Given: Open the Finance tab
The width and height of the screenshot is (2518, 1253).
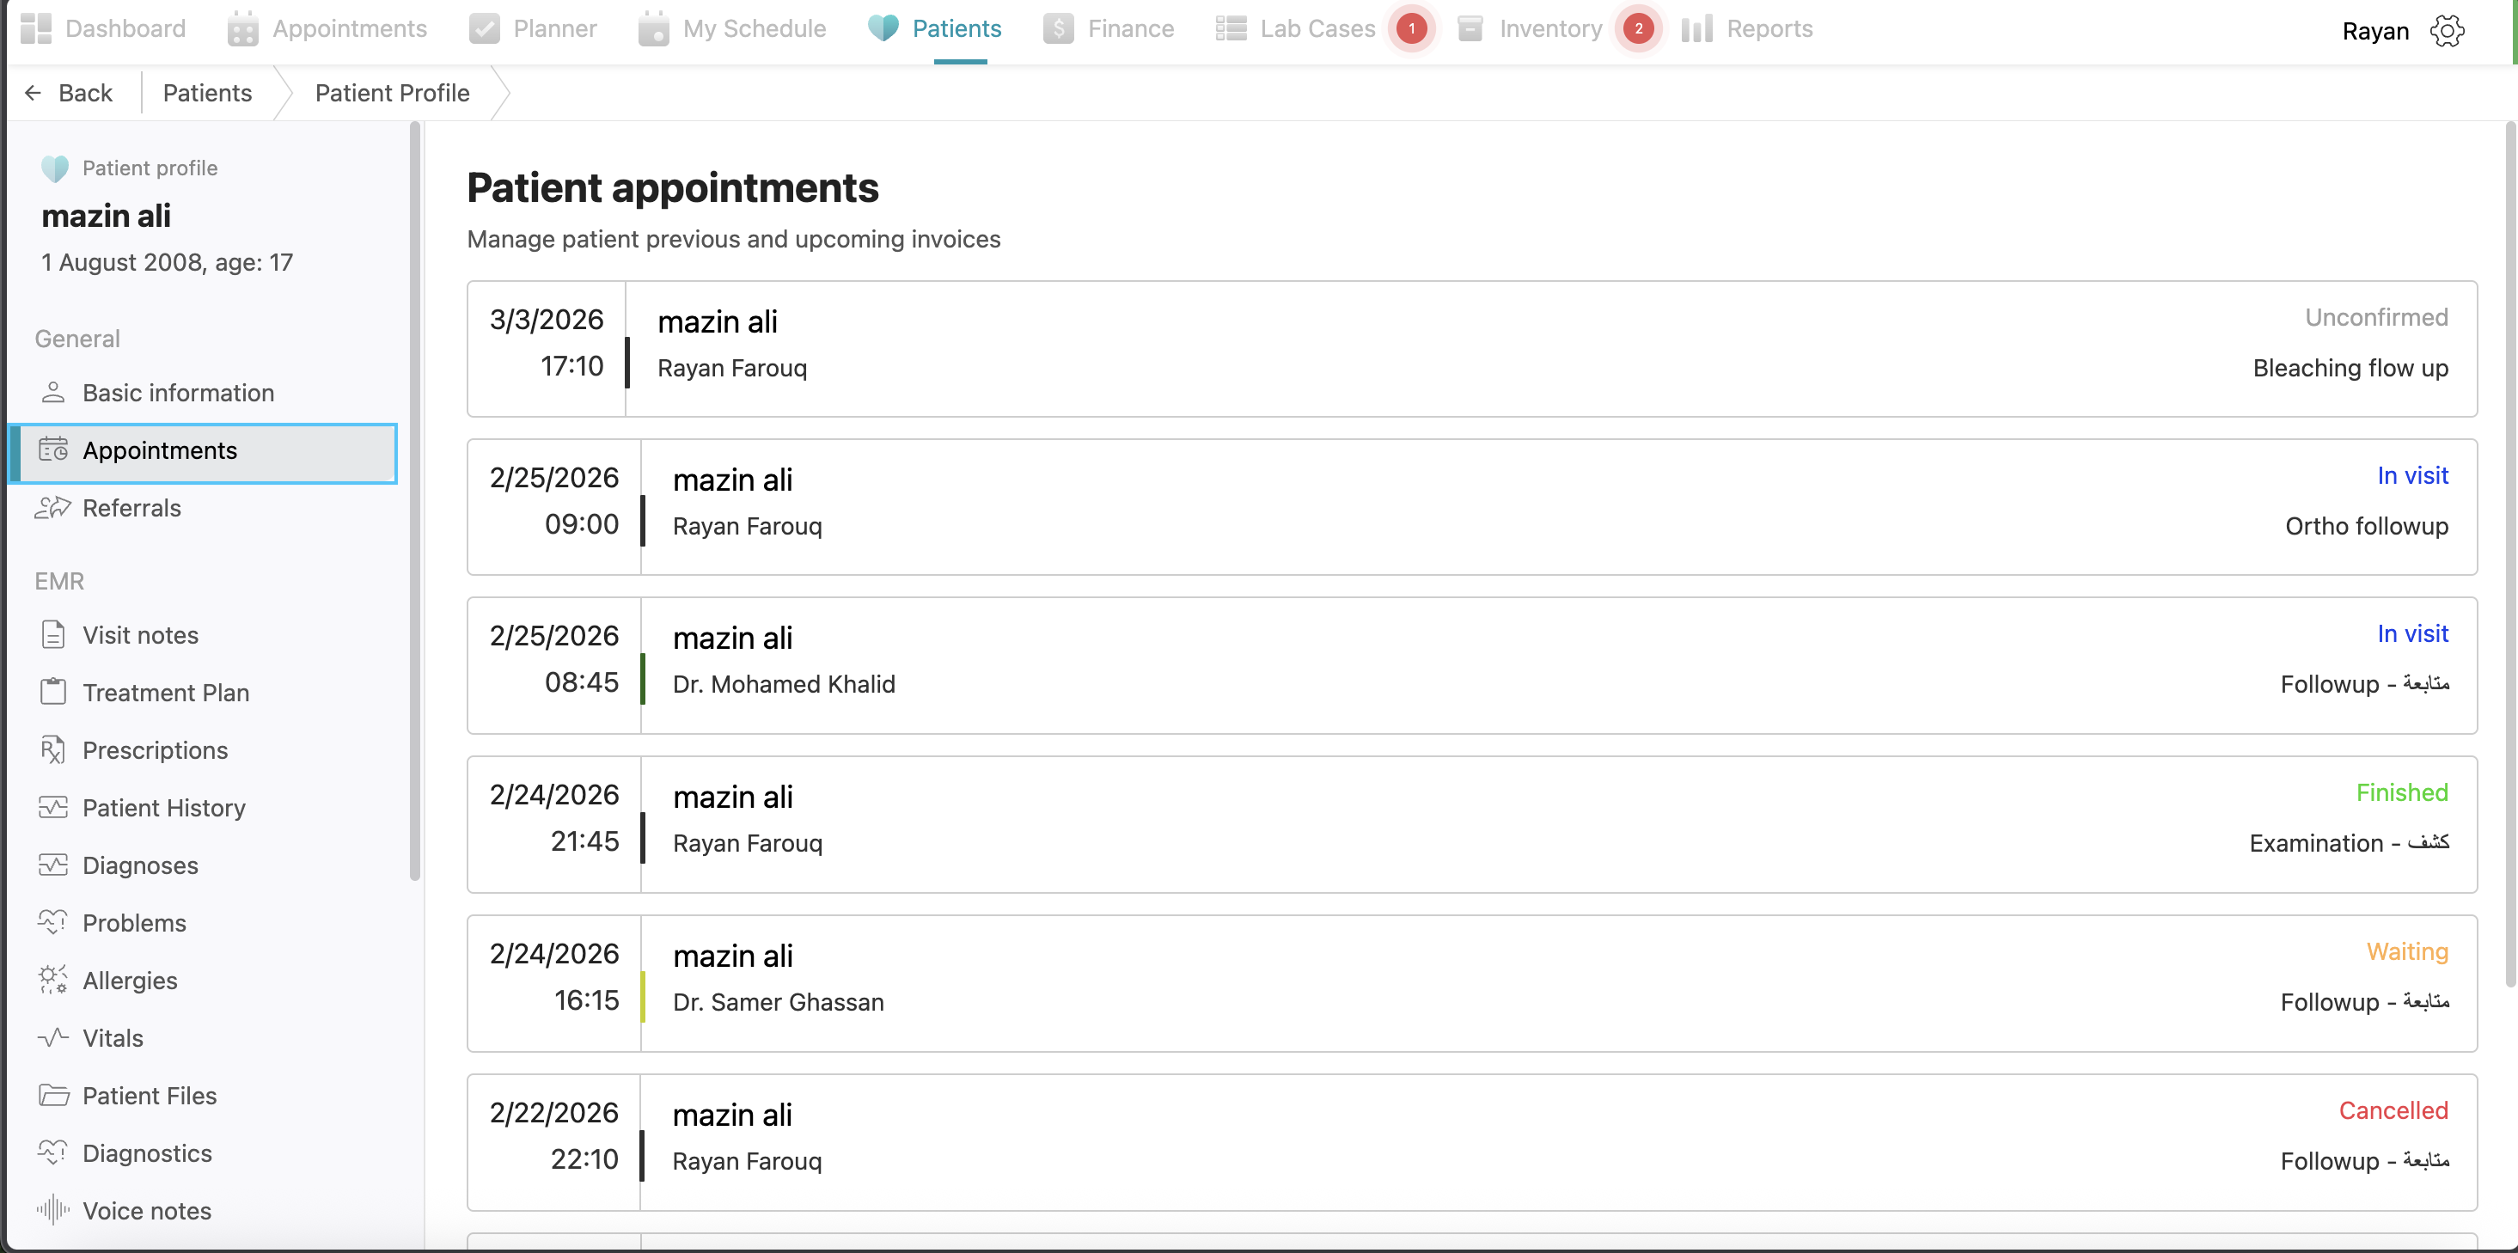Looking at the screenshot, I should tap(1109, 28).
